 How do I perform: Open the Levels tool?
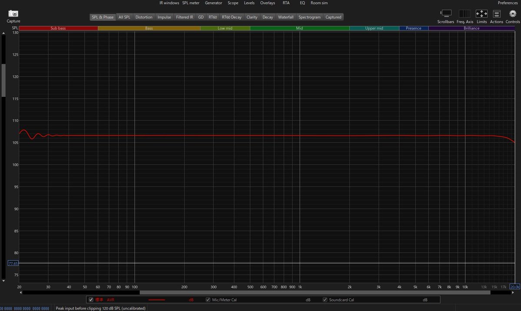point(249,3)
